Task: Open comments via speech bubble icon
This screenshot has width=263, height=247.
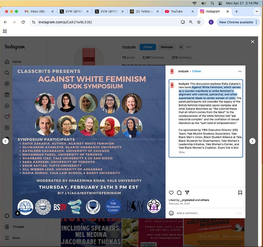Action: 179,193
